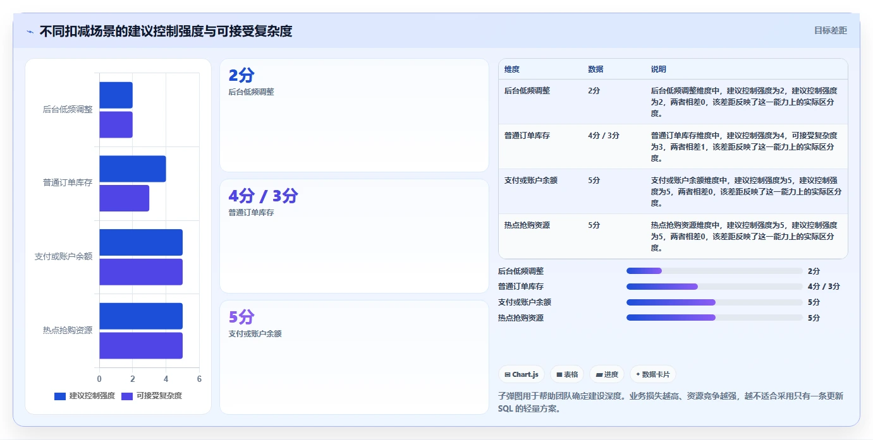The height and width of the screenshot is (440, 873).
Task: Click the 可接受复杂度 legend color box
Action: click(x=127, y=396)
